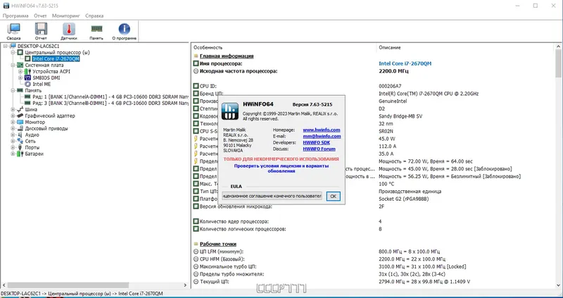Open the Сводка summary toolbar icon

point(13,29)
